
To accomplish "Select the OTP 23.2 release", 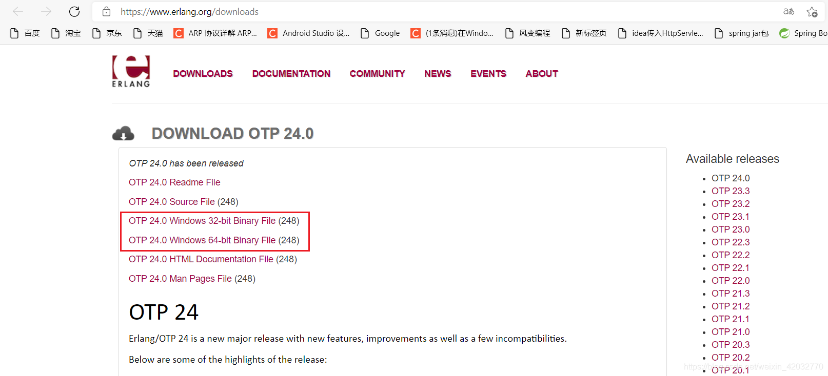I will (731, 204).
